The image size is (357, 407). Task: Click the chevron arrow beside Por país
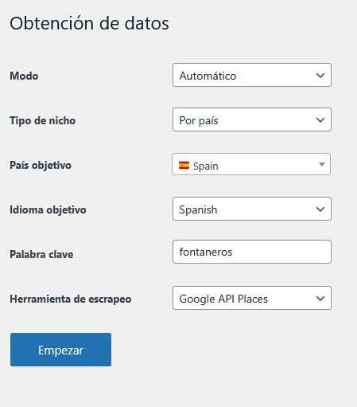[x=320, y=120]
